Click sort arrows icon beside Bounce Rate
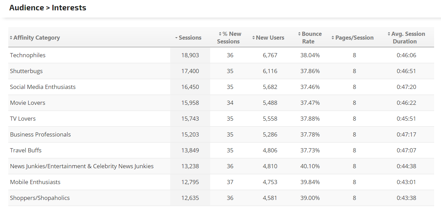The height and width of the screenshot is (212, 441). point(299,34)
